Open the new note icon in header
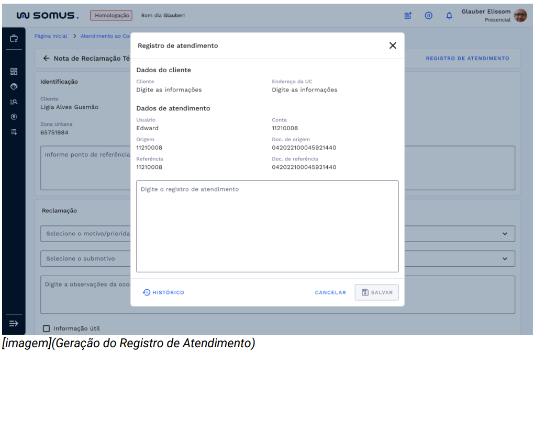The height and width of the screenshot is (433, 534). (x=408, y=16)
